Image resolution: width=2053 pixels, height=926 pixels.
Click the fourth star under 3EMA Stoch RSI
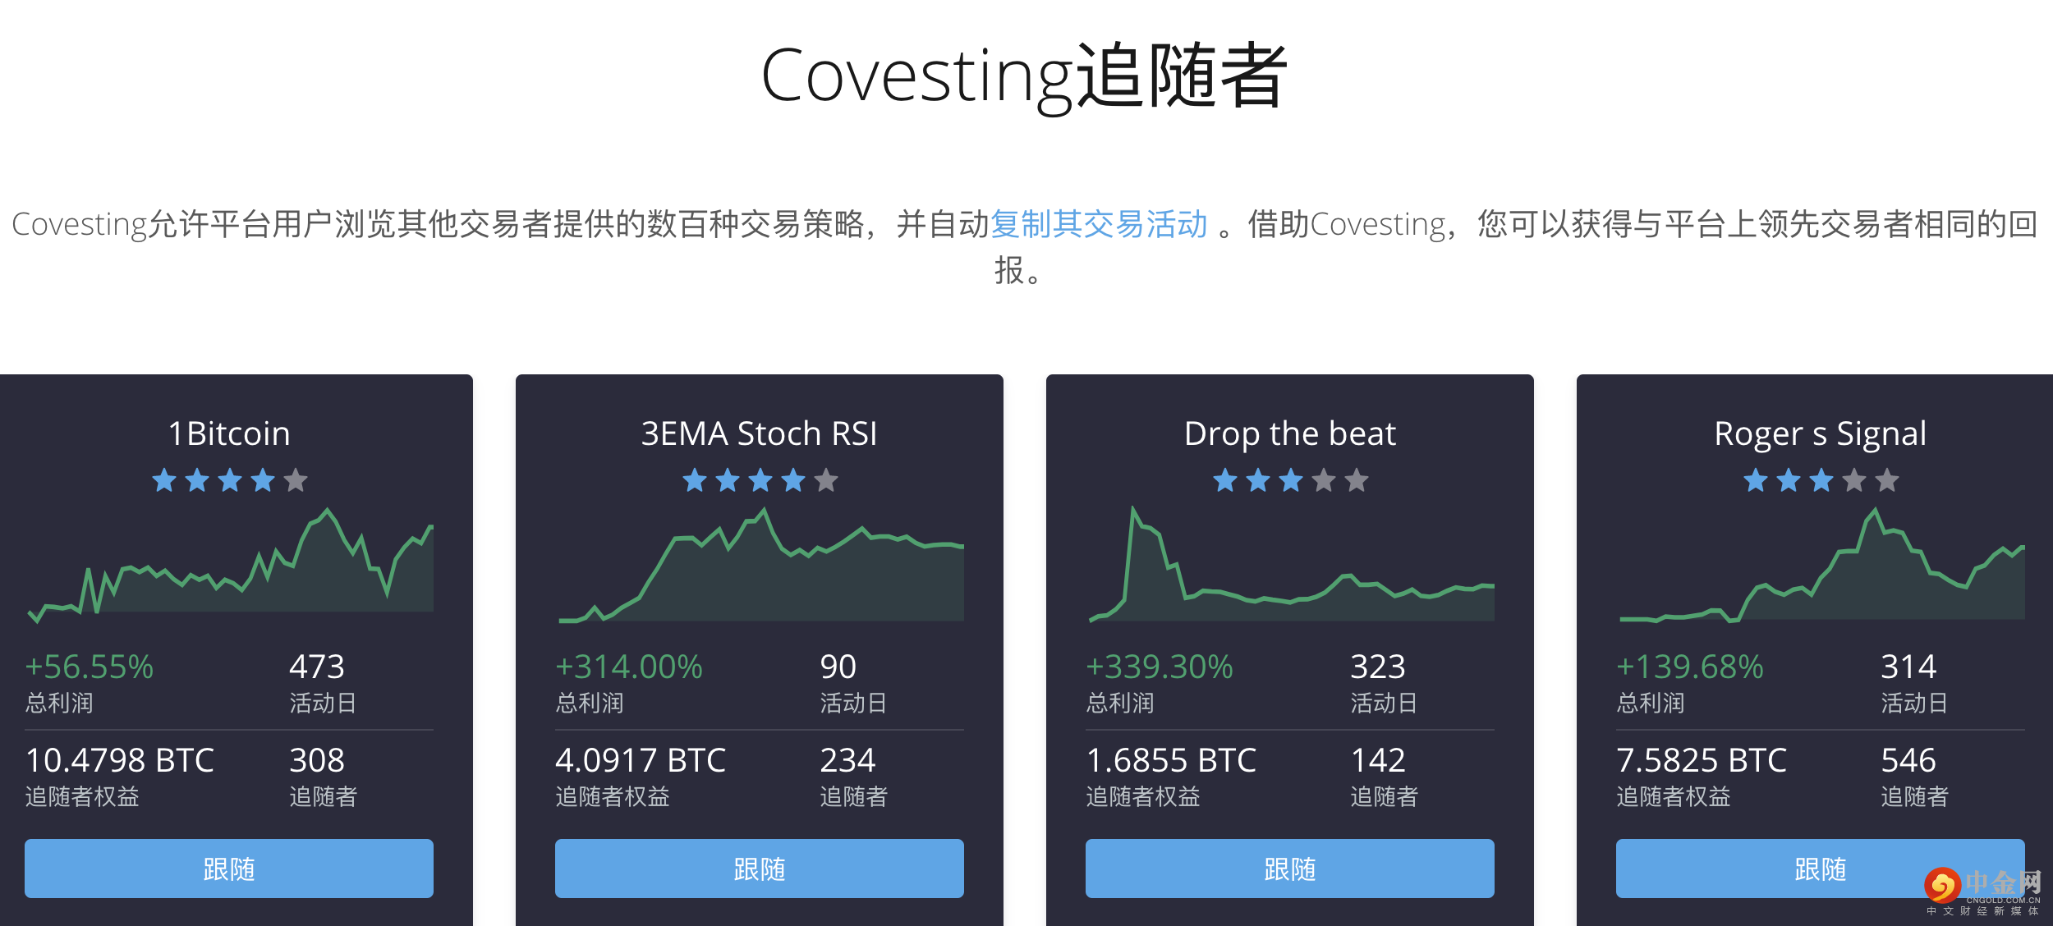pyautogui.click(x=793, y=480)
